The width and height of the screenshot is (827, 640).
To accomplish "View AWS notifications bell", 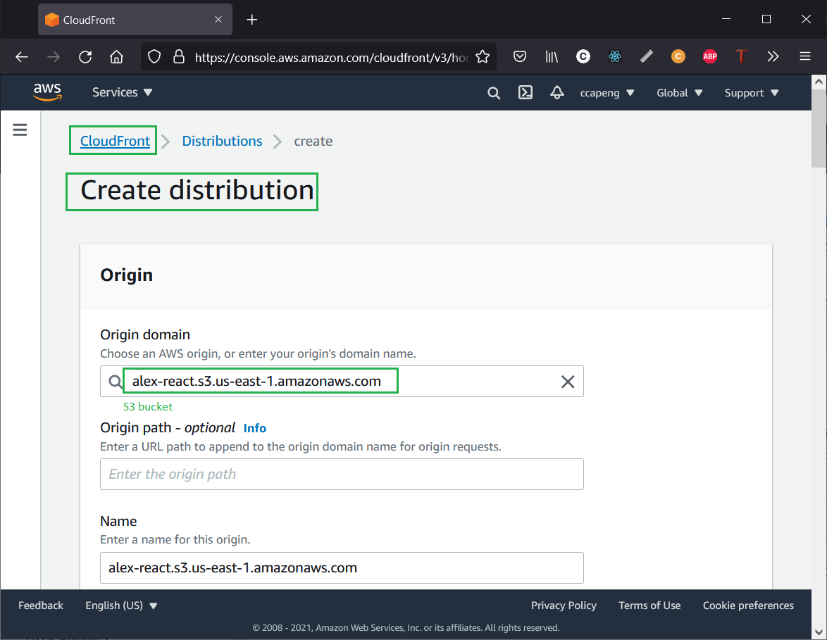I will 557,93.
